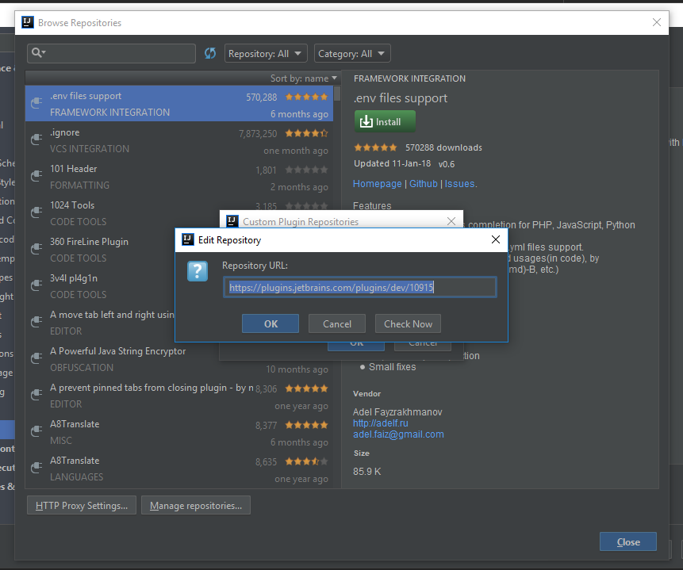Click the Updated 11-Jan-18 text

pyautogui.click(x=392, y=163)
